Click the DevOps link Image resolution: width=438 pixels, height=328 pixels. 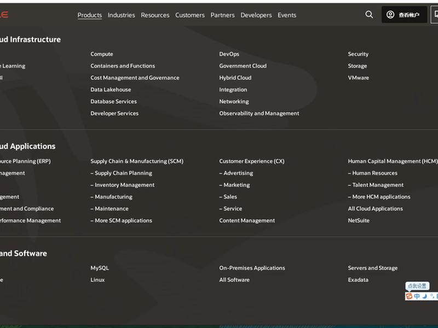[x=229, y=54]
